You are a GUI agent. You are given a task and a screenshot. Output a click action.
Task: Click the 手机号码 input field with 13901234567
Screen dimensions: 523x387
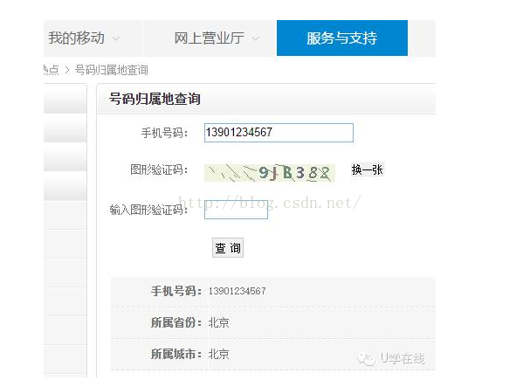pos(279,133)
